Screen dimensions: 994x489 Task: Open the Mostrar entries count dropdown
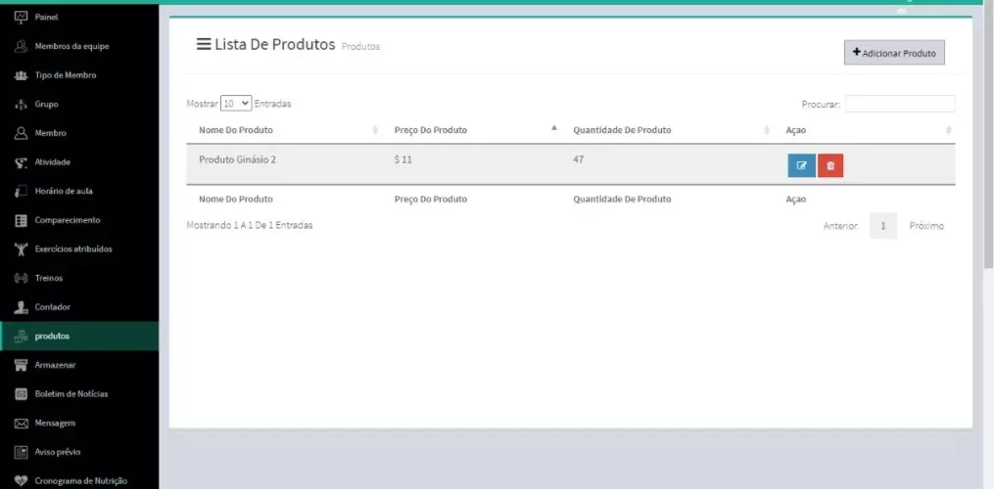[236, 104]
